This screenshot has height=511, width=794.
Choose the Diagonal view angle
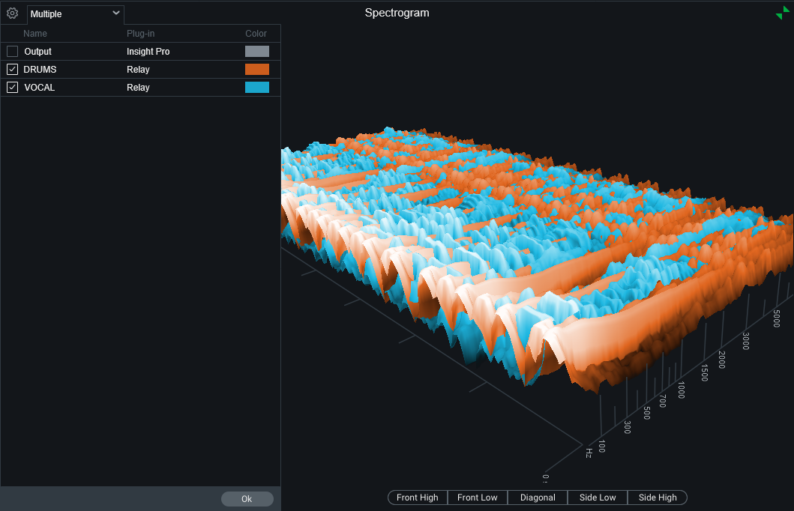coord(538,498)
